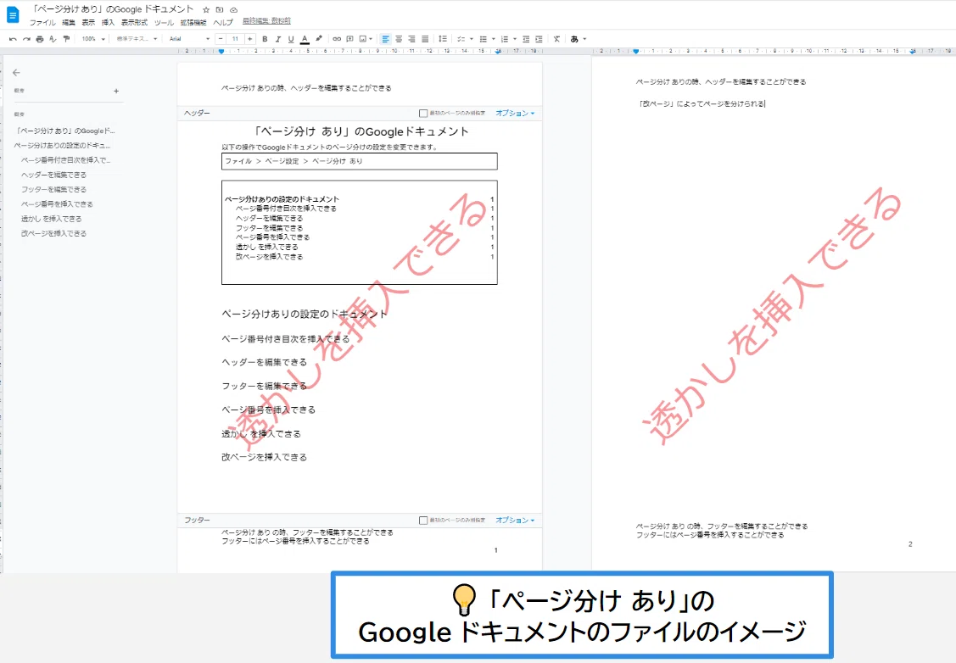Go to outline item ページ番号を挿入できる
Viewport: 956px width, 663px height.
click(58, 204)
